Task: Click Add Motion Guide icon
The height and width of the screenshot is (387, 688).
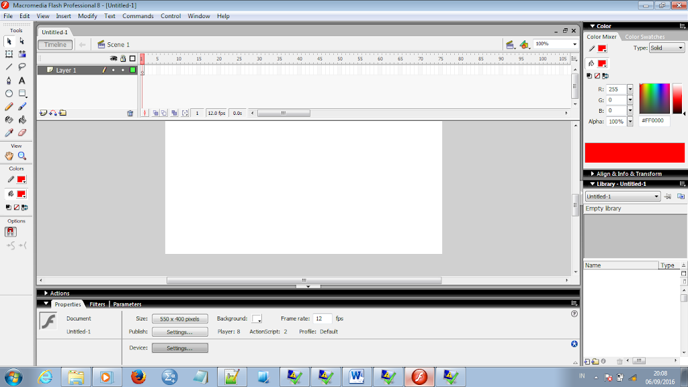Action: (x=53, y=113)
